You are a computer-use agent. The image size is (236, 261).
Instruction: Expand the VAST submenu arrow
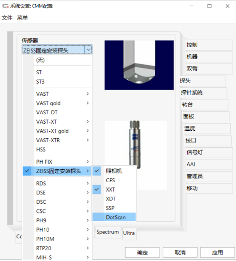click(88, 94)
